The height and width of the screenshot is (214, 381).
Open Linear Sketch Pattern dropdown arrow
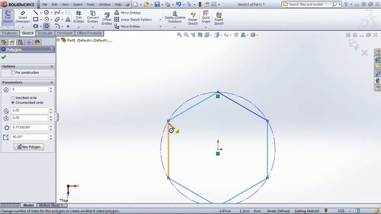pos(160,20)
